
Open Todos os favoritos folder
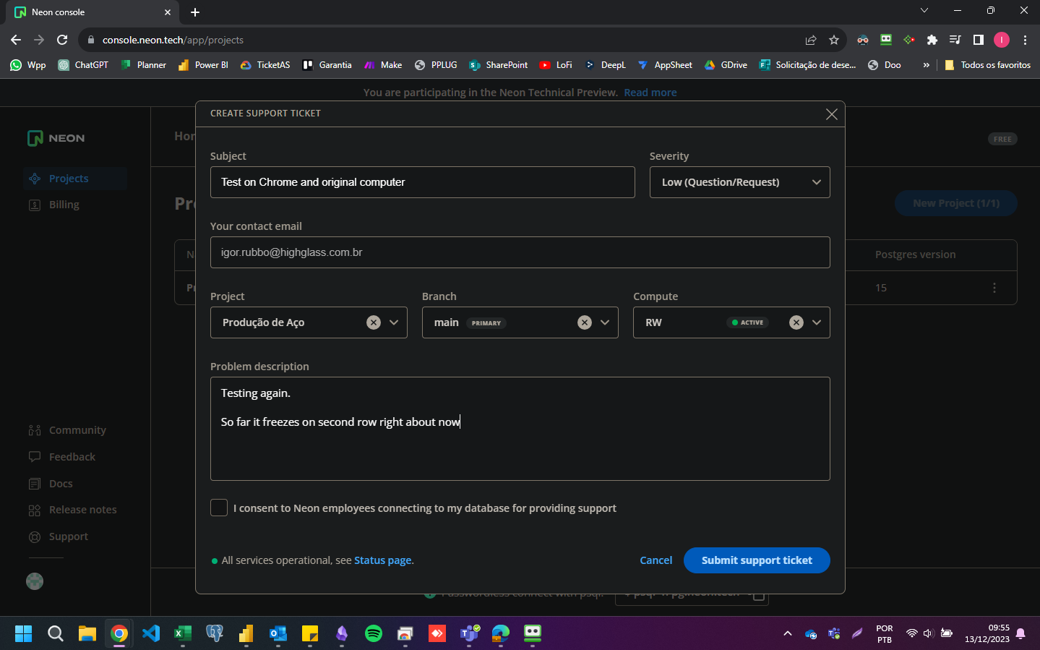tap(987, 65)
